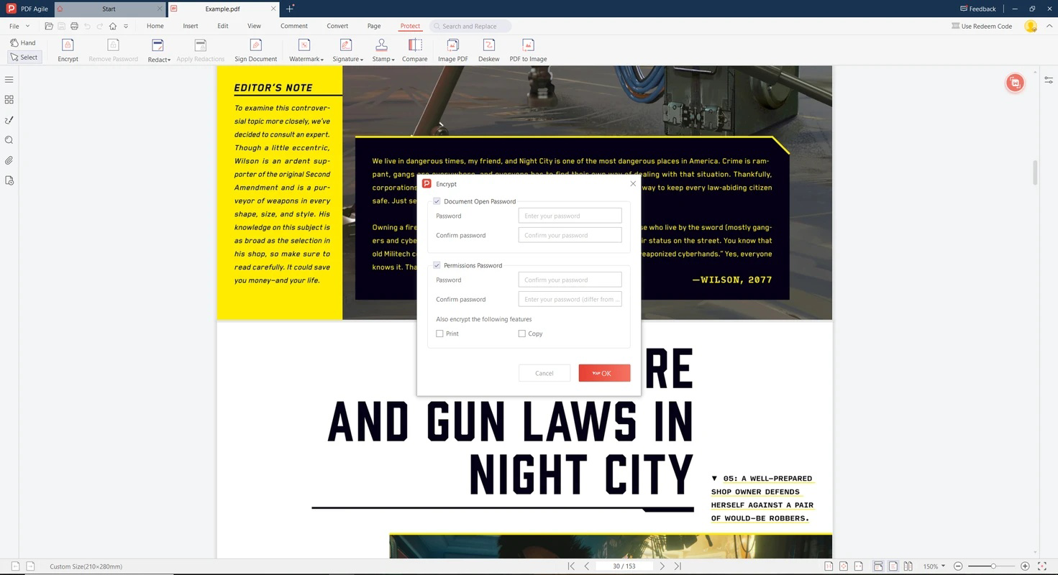Click the Home icon in quick toolbar
Screen dimensions: 1058x575
113,26
